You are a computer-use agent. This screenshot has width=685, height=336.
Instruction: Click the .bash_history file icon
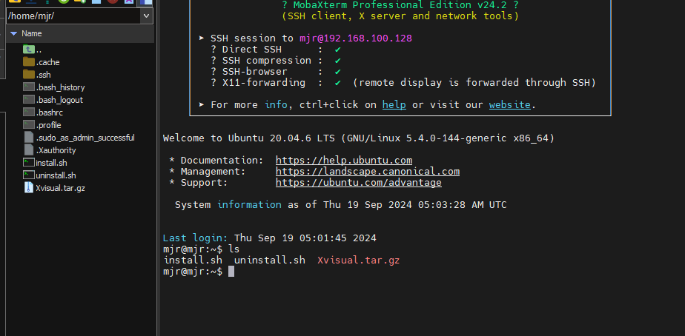(x=29, y=87)
